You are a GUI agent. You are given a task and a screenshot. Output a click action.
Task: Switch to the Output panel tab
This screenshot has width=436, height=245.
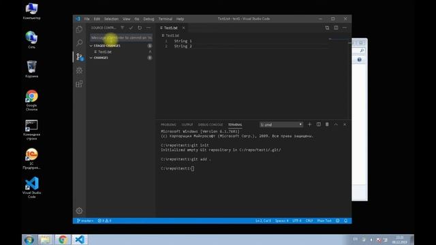click(x=187, y=125)
